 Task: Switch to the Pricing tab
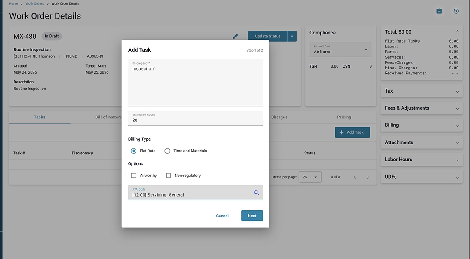[x=344, y=117]
